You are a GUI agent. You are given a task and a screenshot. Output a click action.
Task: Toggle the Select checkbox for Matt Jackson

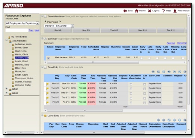48,58
